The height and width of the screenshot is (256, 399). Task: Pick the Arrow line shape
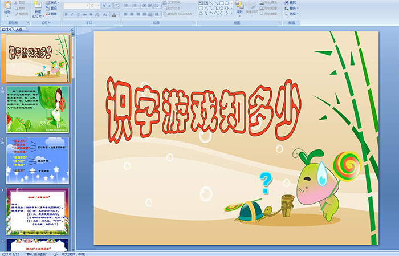217,3
